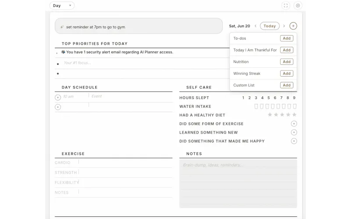Set hours slept to 9

(294, 98)
